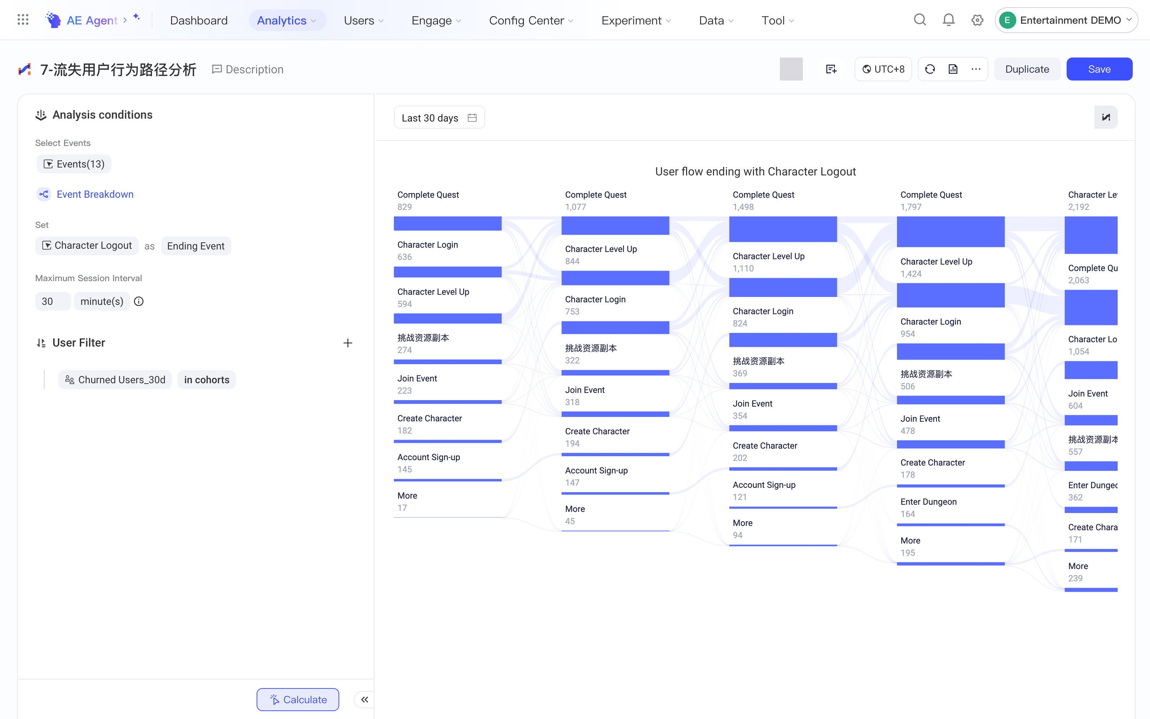The height and width of the screenshot is (719, 1150).
Task: Expand the Engage menu
Action: [x=436, y=20]
